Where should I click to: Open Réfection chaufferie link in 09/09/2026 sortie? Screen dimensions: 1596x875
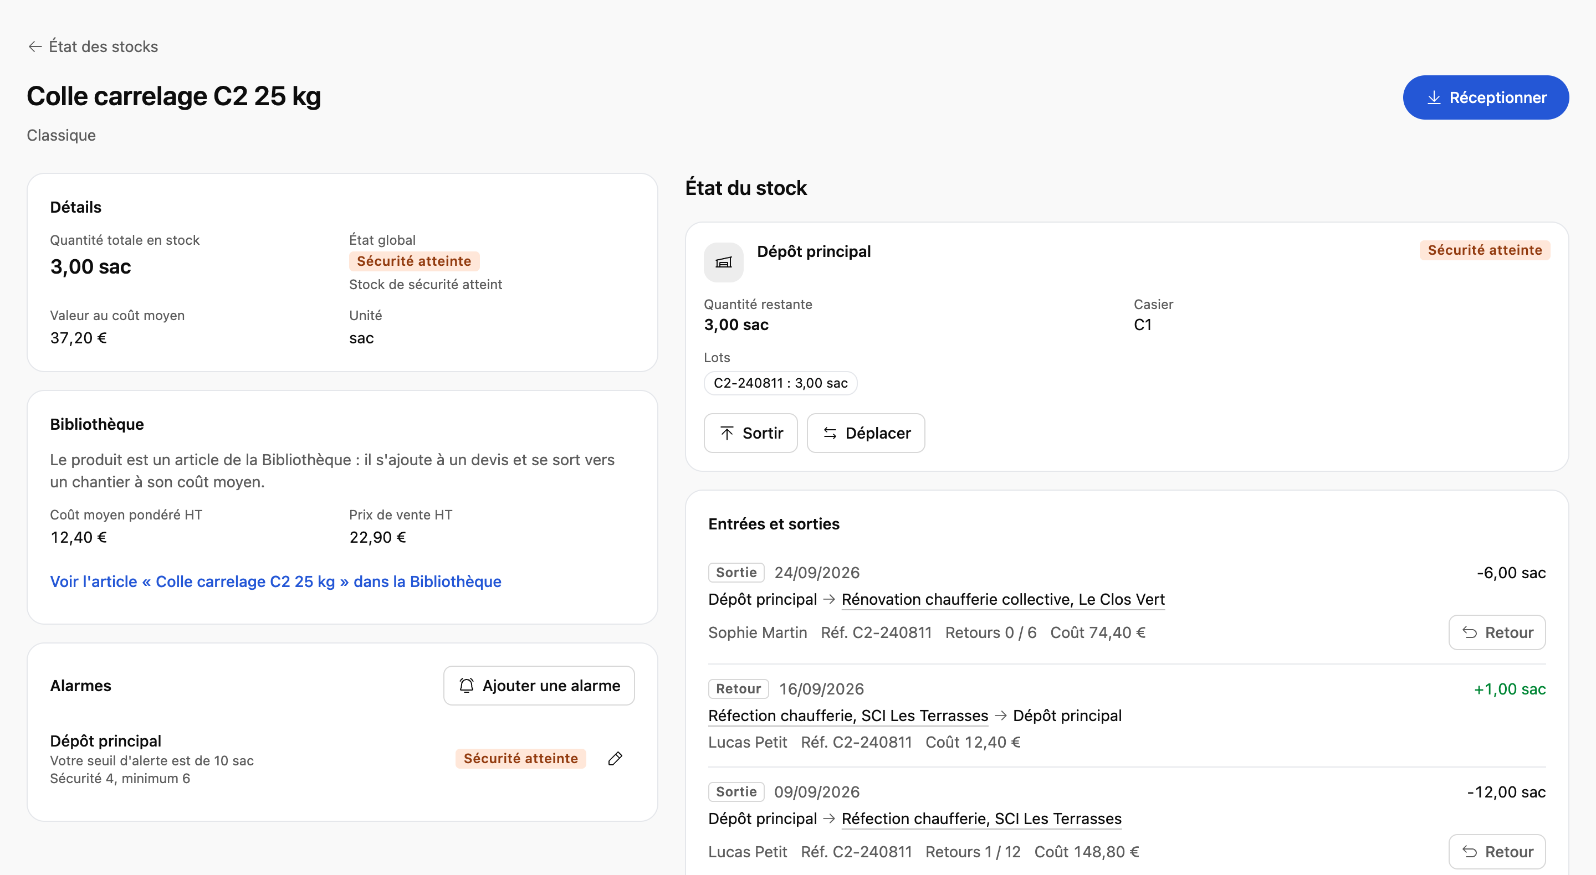coord(981,819)
